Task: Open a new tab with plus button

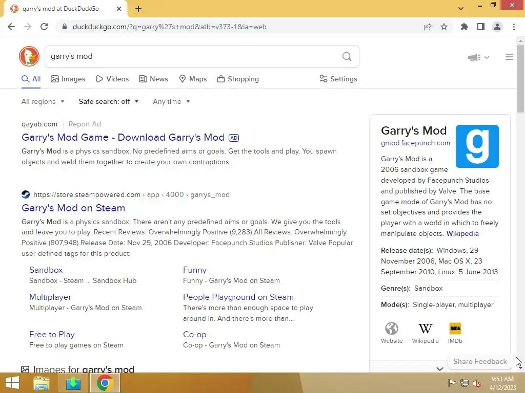Action: (138, 9)
